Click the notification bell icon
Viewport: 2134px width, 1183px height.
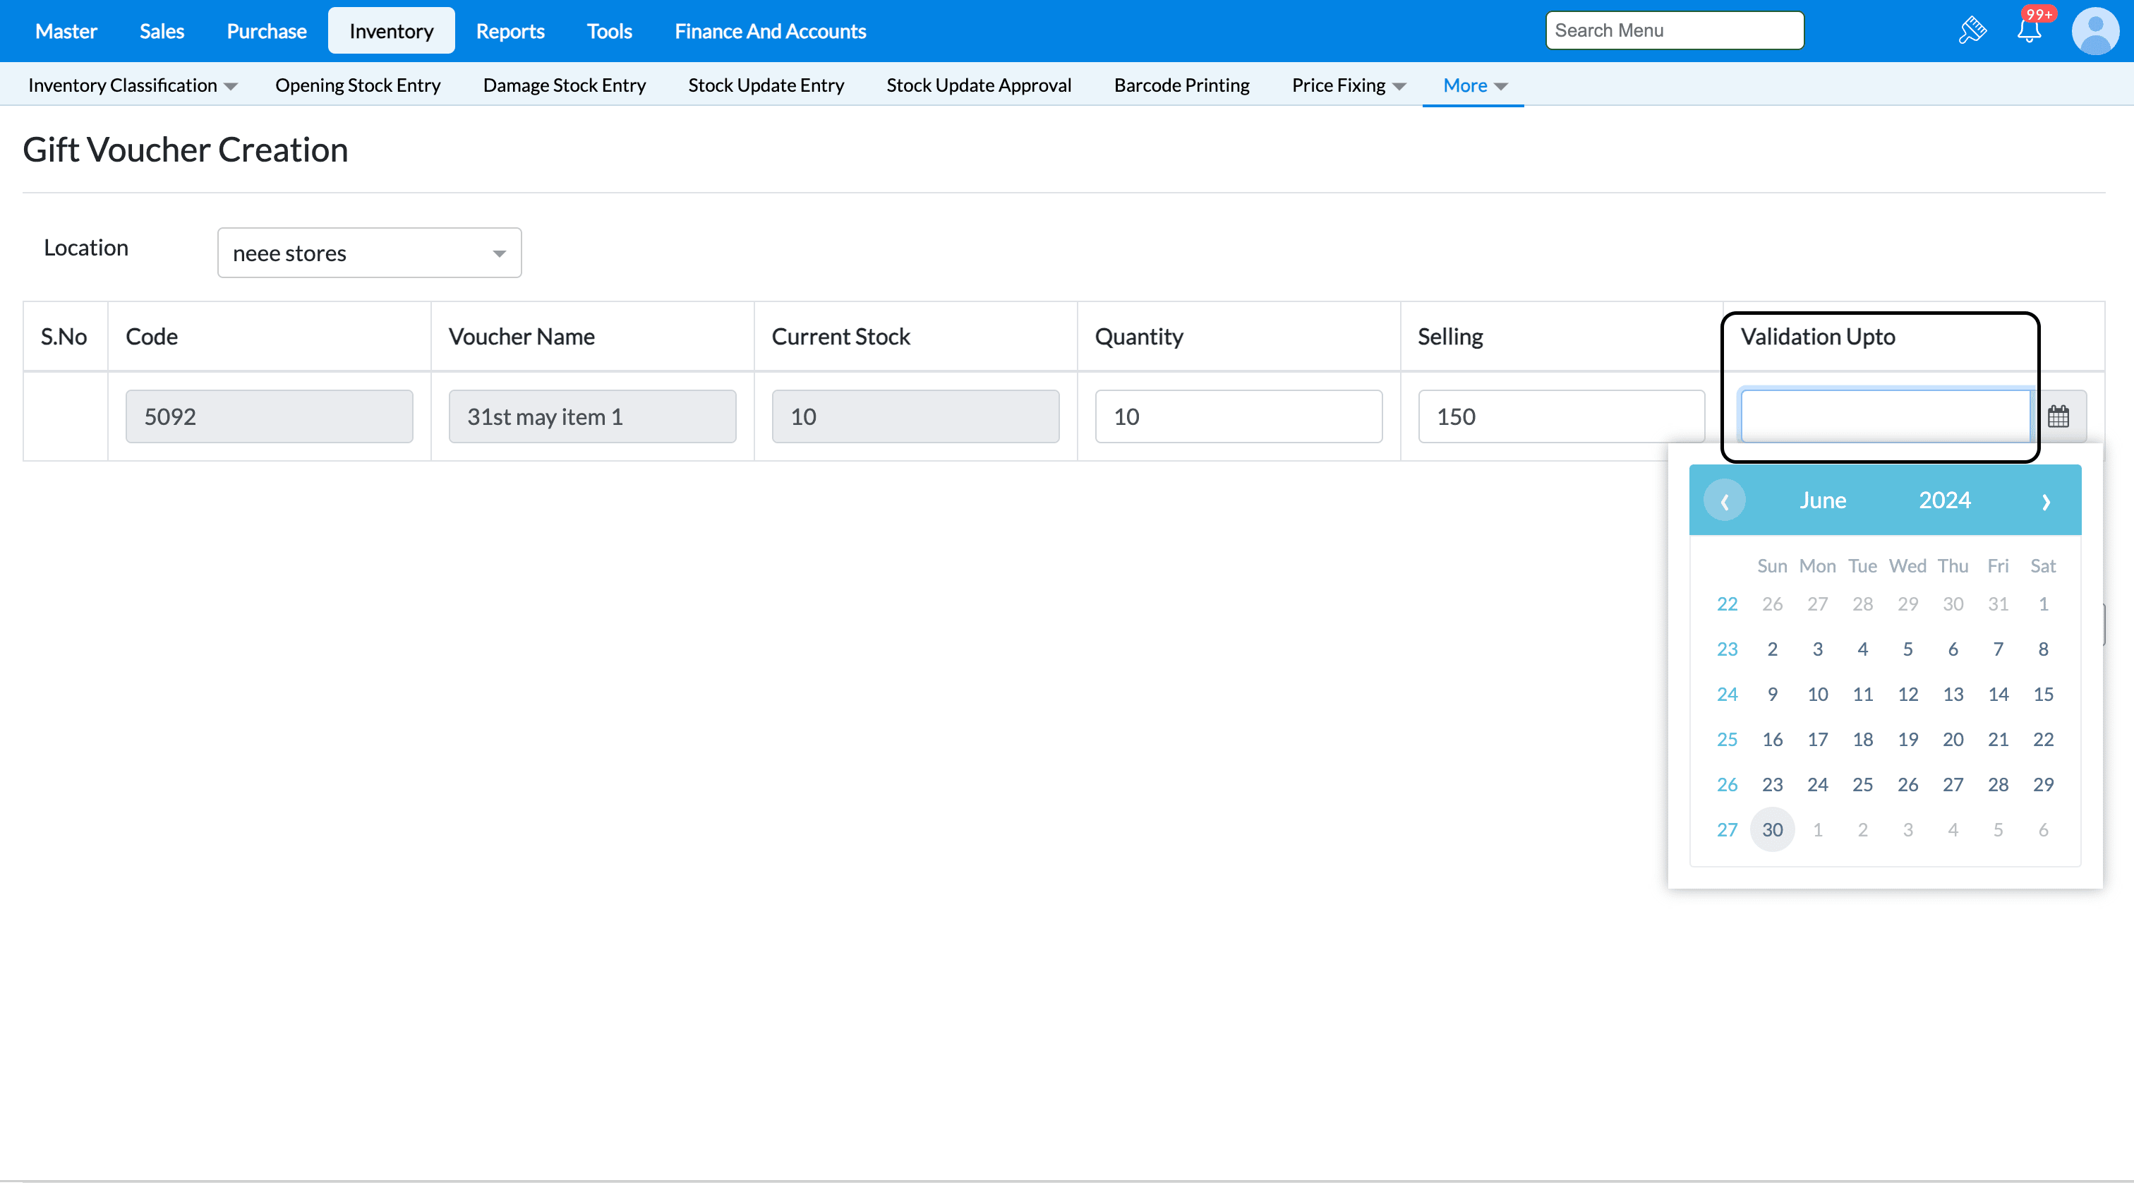coord(2028,32)
